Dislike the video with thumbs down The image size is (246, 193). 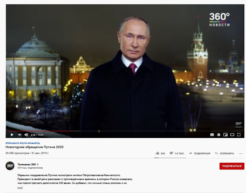(x=177, y=153)
